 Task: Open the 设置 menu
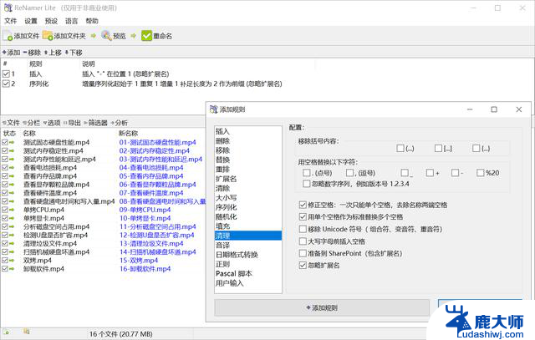click(31, 21)
